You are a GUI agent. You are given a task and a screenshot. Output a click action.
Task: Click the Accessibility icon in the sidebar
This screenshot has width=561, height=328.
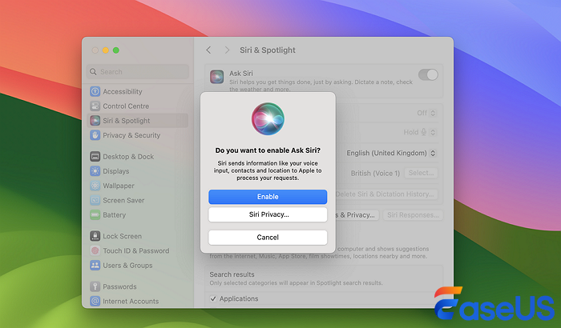[95, 91]
